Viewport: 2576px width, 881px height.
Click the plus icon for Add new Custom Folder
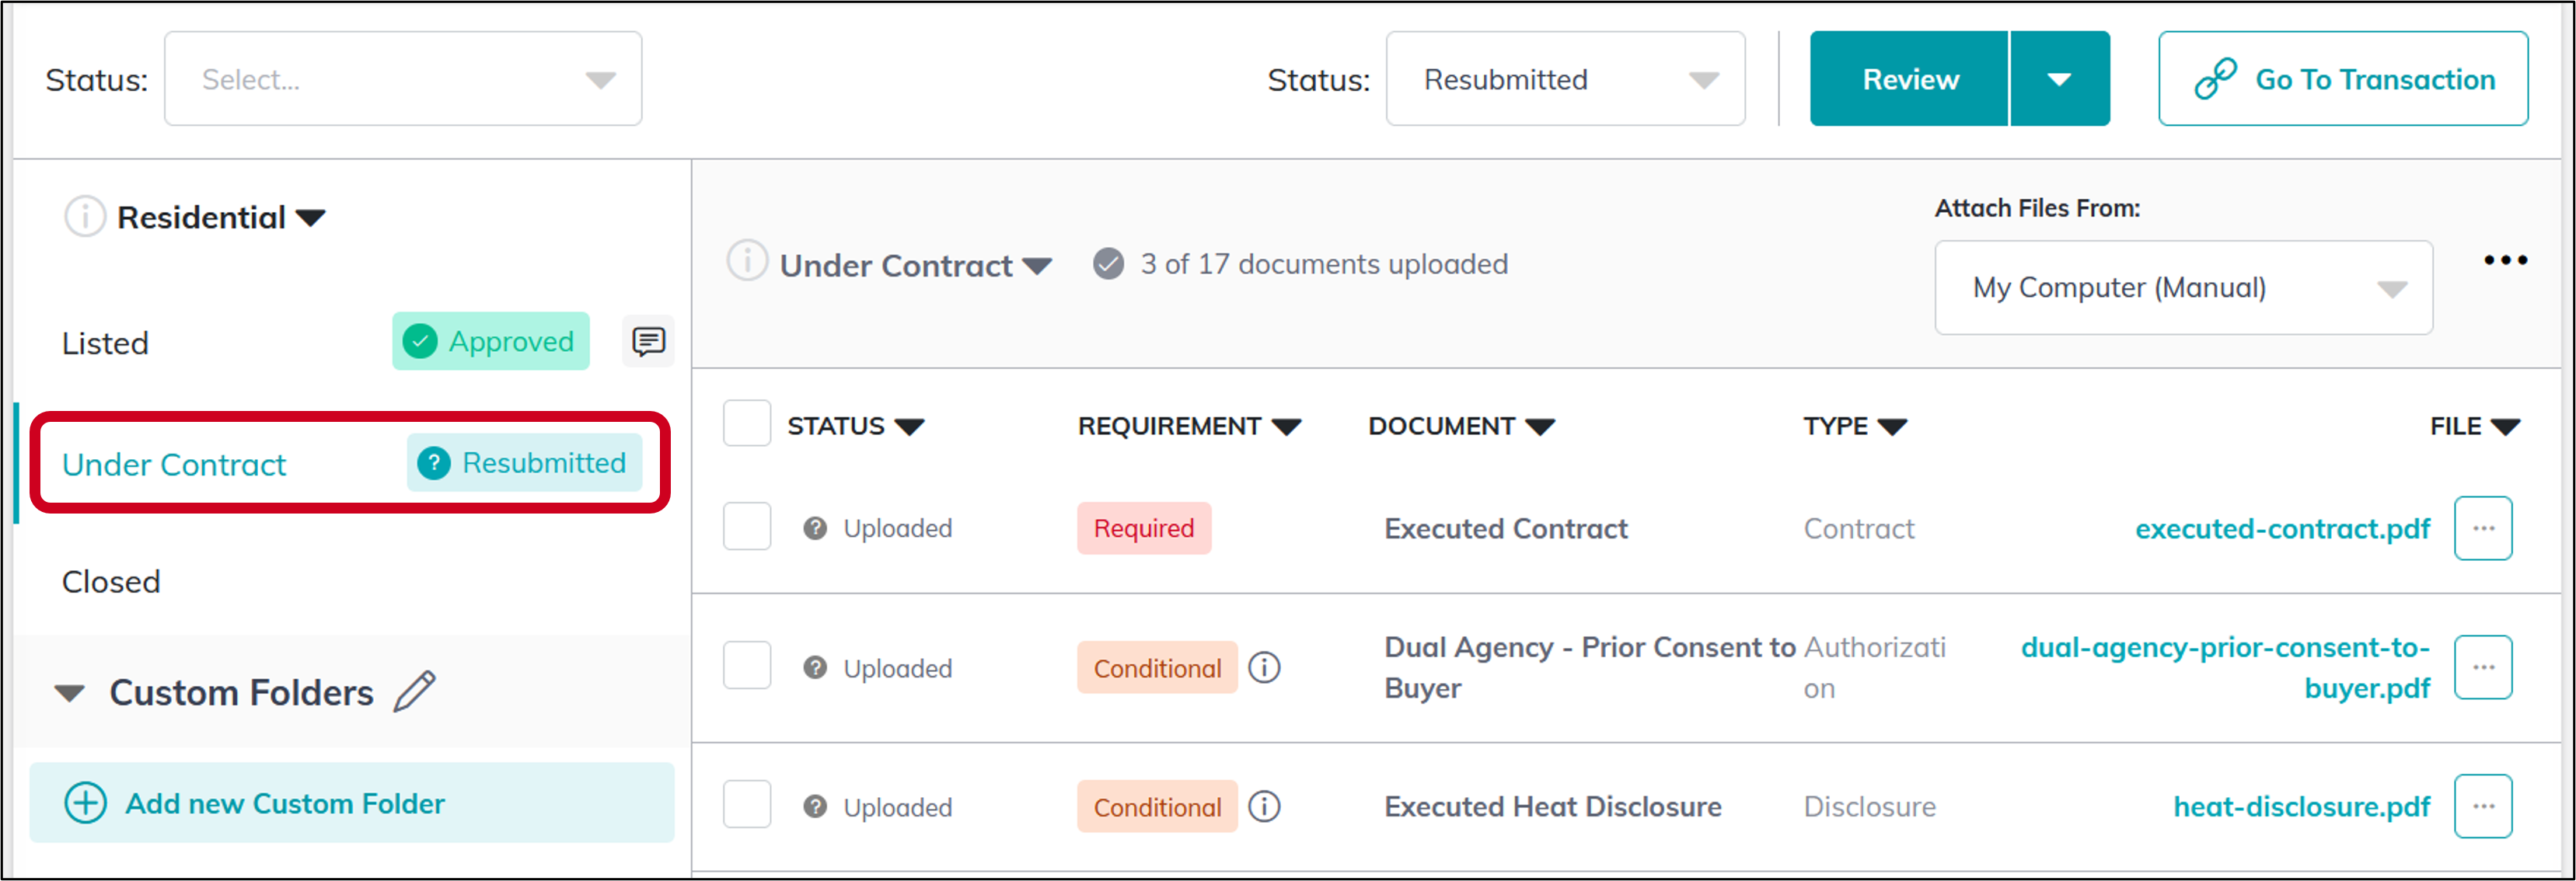click(x=85, y=803)
